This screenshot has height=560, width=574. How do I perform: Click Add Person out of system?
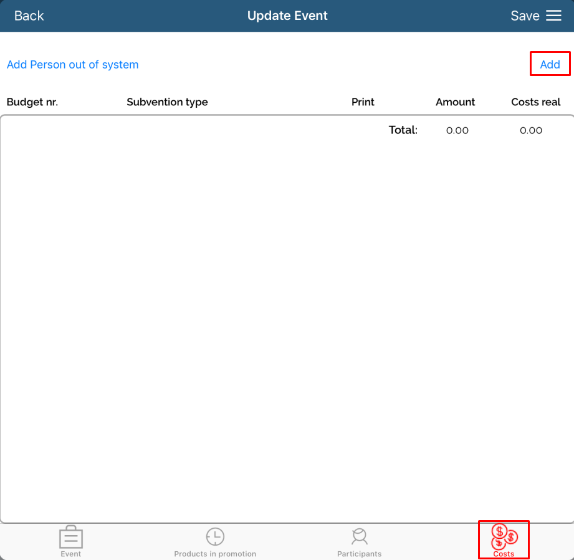tap(72, 65)
